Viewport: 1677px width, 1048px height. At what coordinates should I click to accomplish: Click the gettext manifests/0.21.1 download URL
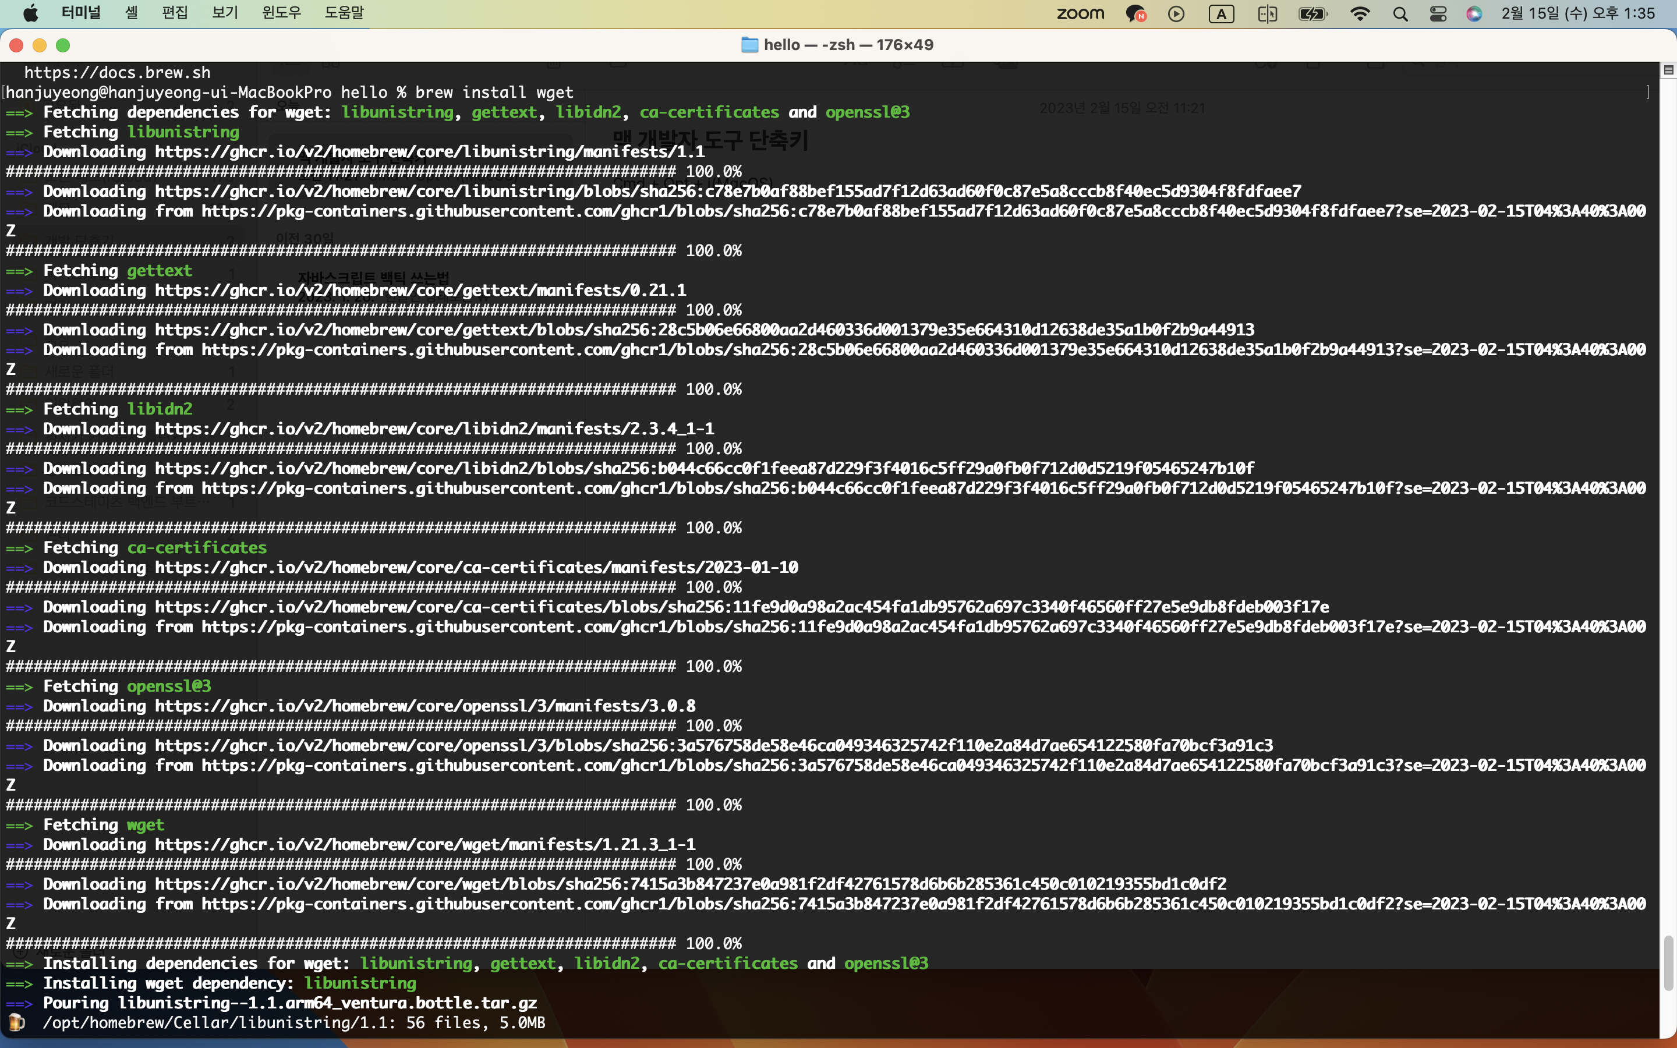[x=420, y=291]
